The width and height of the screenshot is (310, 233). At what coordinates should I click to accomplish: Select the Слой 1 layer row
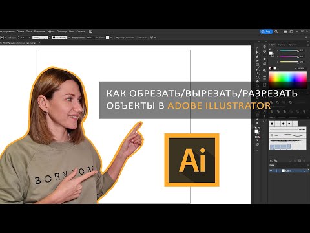[289, 170]
